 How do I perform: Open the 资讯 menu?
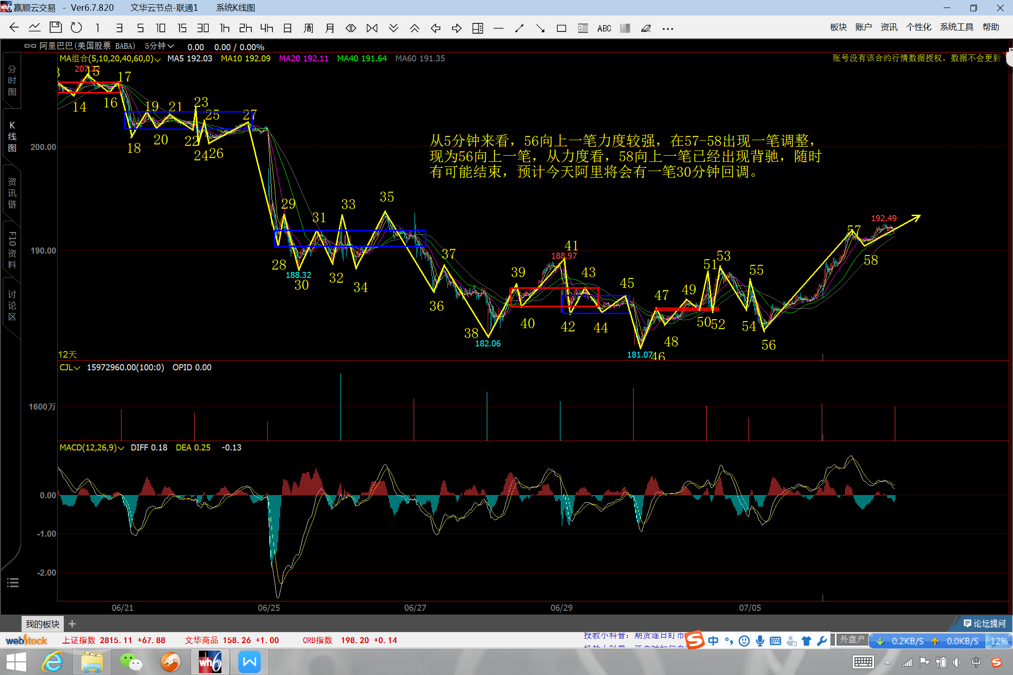click(889, 27)
